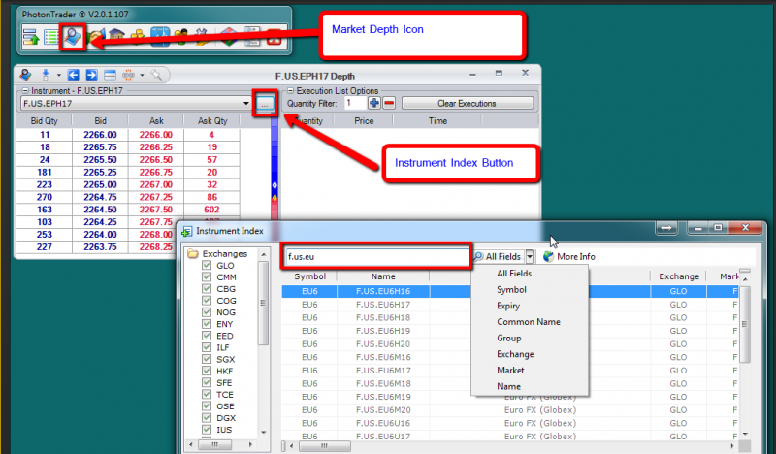Click the blue down-pointing pin icon in Depth toolbar

click(46, 75)
